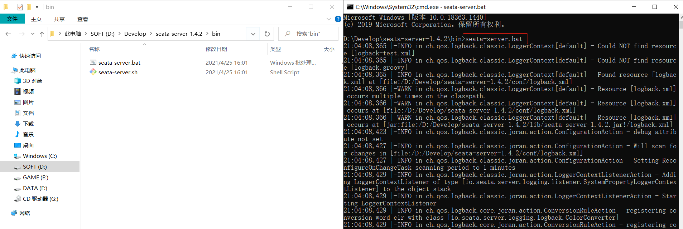This screenshot has width=683, height=229.
Task: Open the 下载 folder
Action: point(28,124)
